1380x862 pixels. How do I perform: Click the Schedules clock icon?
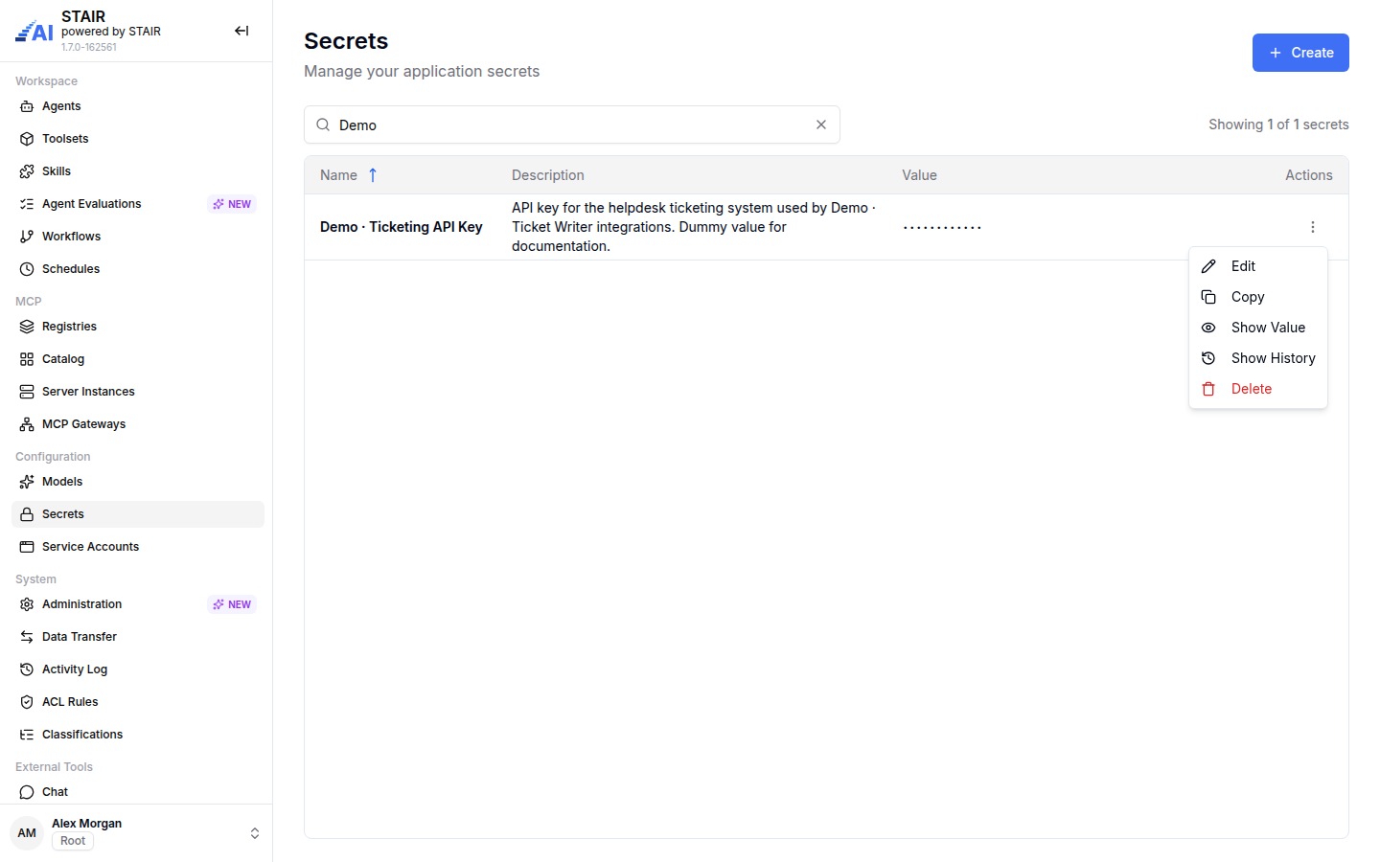point(27,269)
